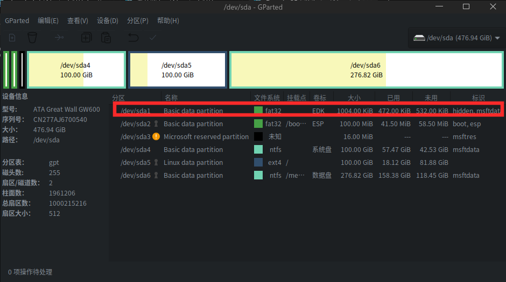Viewport: 506px width, 282px height.
Task: Click the Copy partition toolbar icon
Action: coord(86,38)
